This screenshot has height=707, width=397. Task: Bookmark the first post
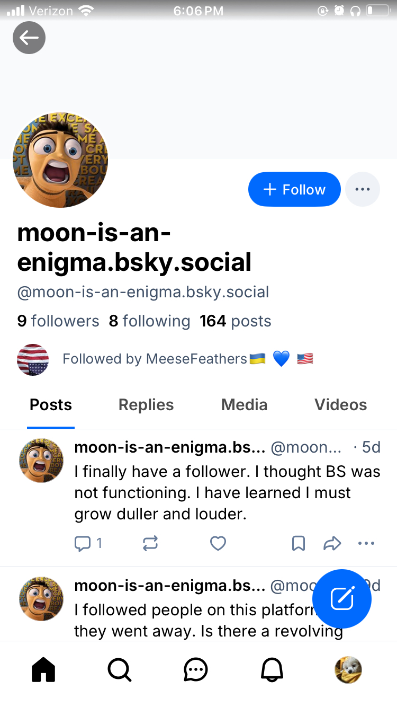pos(299,543)
